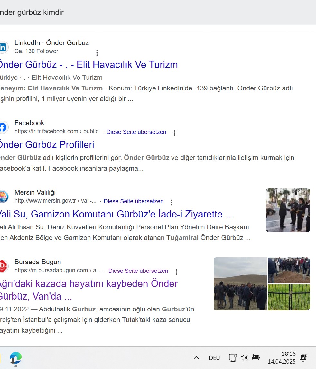Viewport: 316px width, 369px height.
Task: Click the Mersin Valiliği favicon icon
Action: (x=3, y=197)
